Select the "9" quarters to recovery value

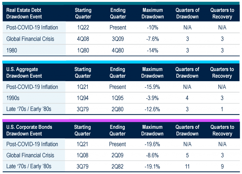222,166
